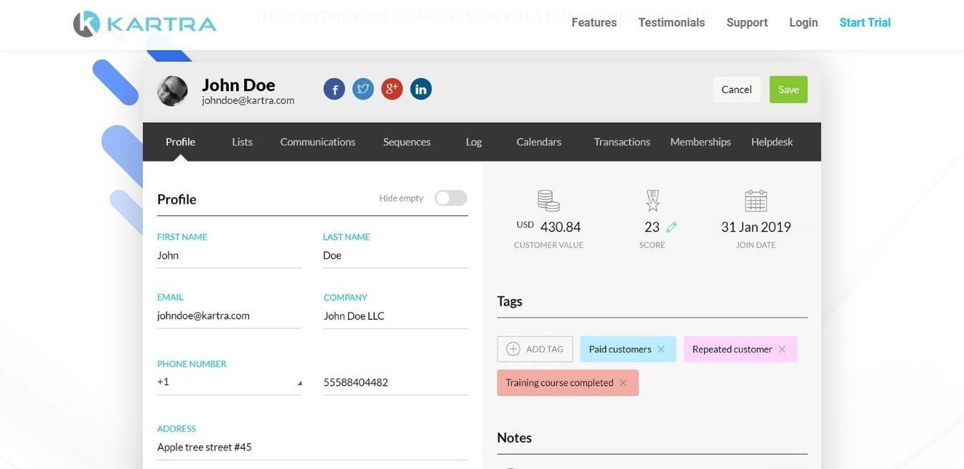Open the Support link
The image size is (964, 469).
point(747,23)
